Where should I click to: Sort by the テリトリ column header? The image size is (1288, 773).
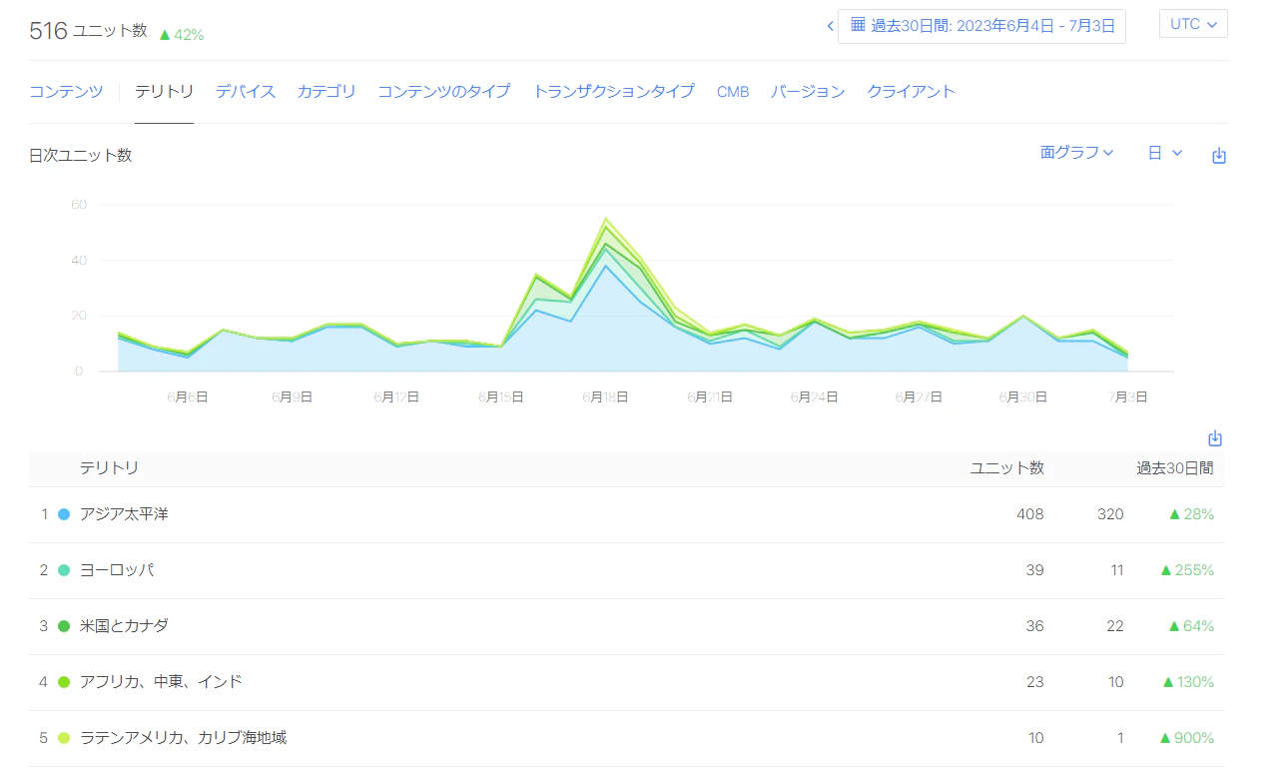pyautogui.click(x=109, y=467)
